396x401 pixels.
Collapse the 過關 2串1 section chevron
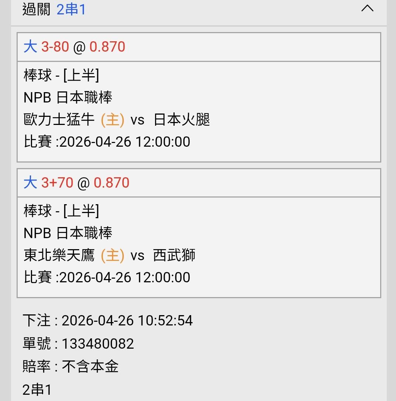pyautogui.click(x=367, y=9)
